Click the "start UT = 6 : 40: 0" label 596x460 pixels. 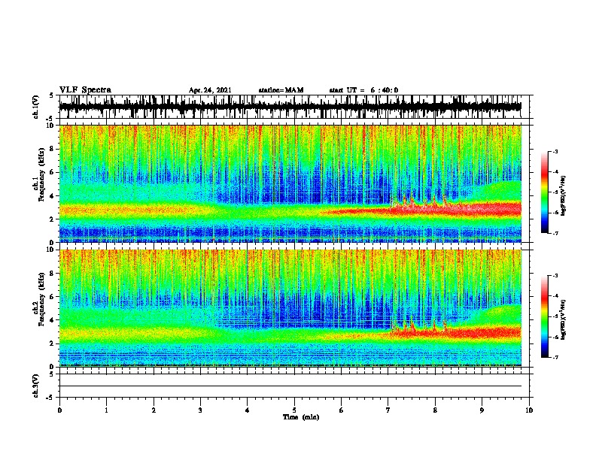pos(363,90)
